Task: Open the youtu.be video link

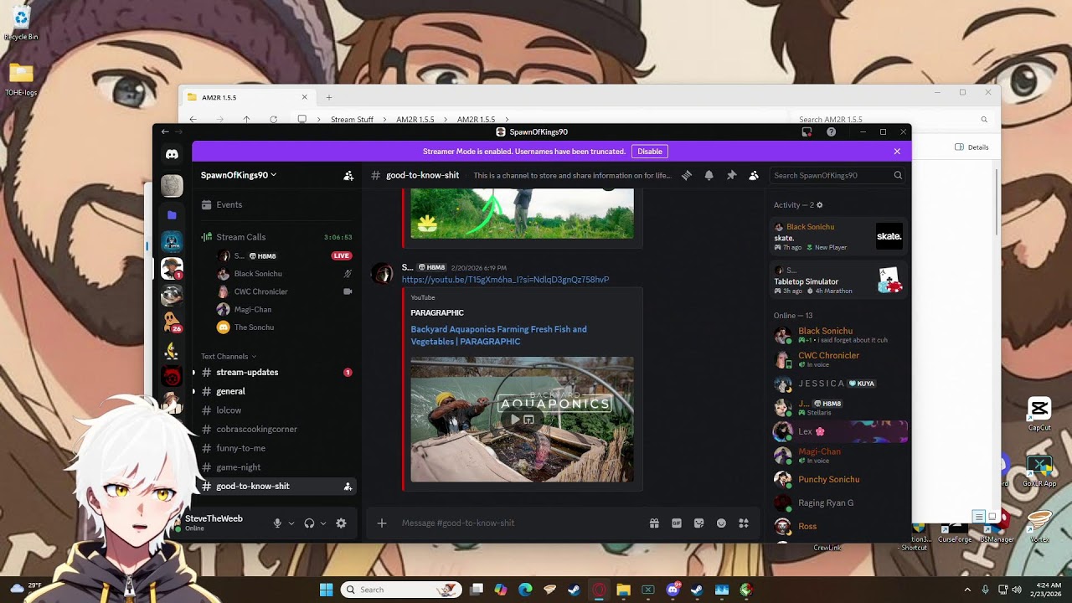Action: [505, 280]
